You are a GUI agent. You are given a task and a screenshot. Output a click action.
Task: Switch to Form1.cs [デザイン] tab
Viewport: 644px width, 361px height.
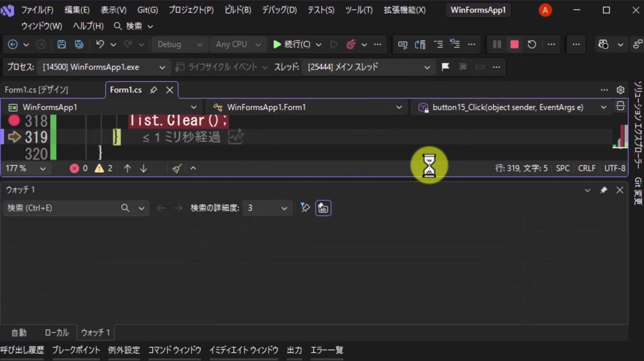(x=36, y=90)
